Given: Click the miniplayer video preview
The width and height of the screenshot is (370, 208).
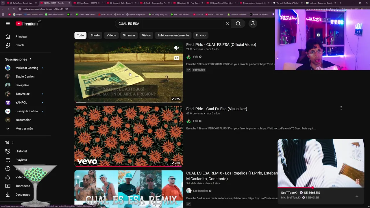Looking at the screenshot, I should click(x=321, y=163).
